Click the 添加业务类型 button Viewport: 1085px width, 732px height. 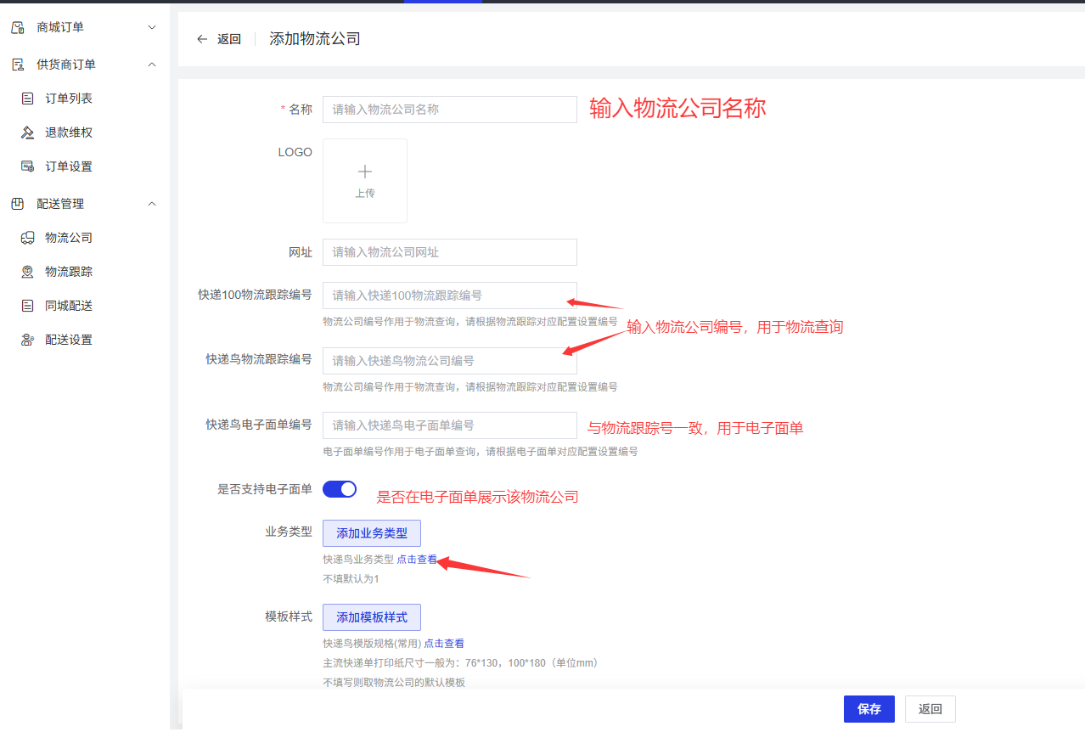click(x=372, y=533)
